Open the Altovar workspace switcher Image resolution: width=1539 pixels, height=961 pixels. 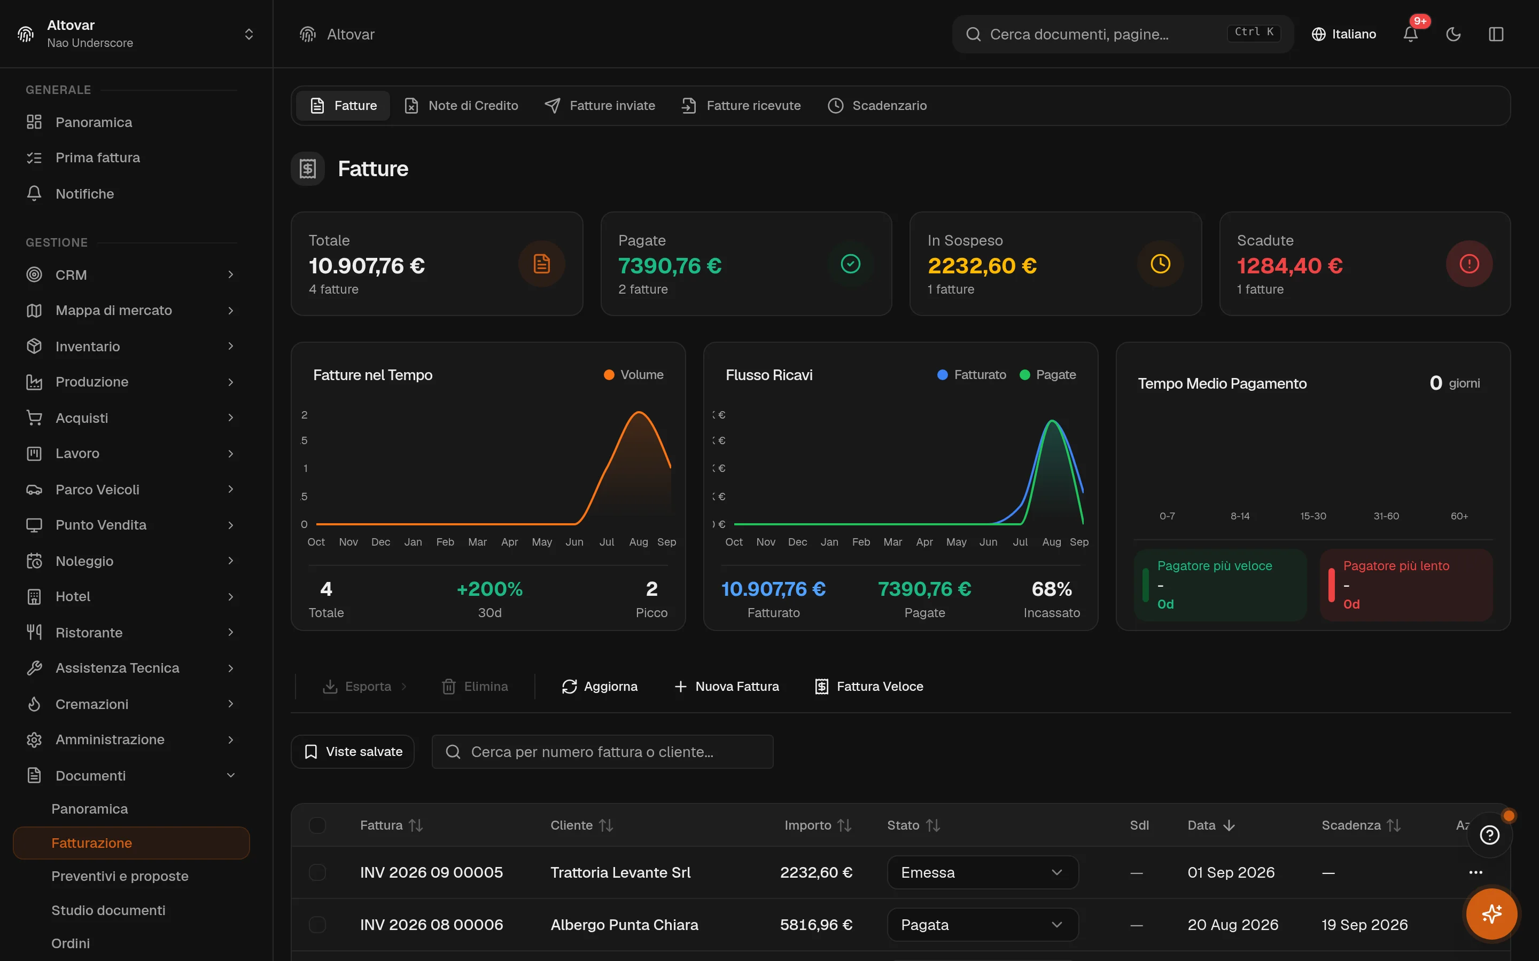tap(136, 34)
